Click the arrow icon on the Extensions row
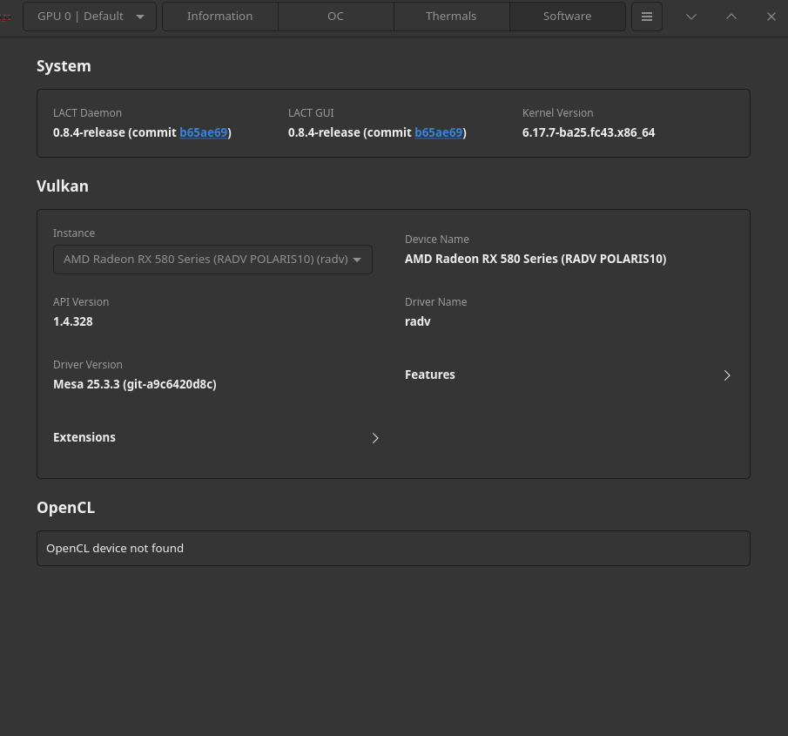The width and height of the screenshot is (788, 736). (x=375, y=438)
